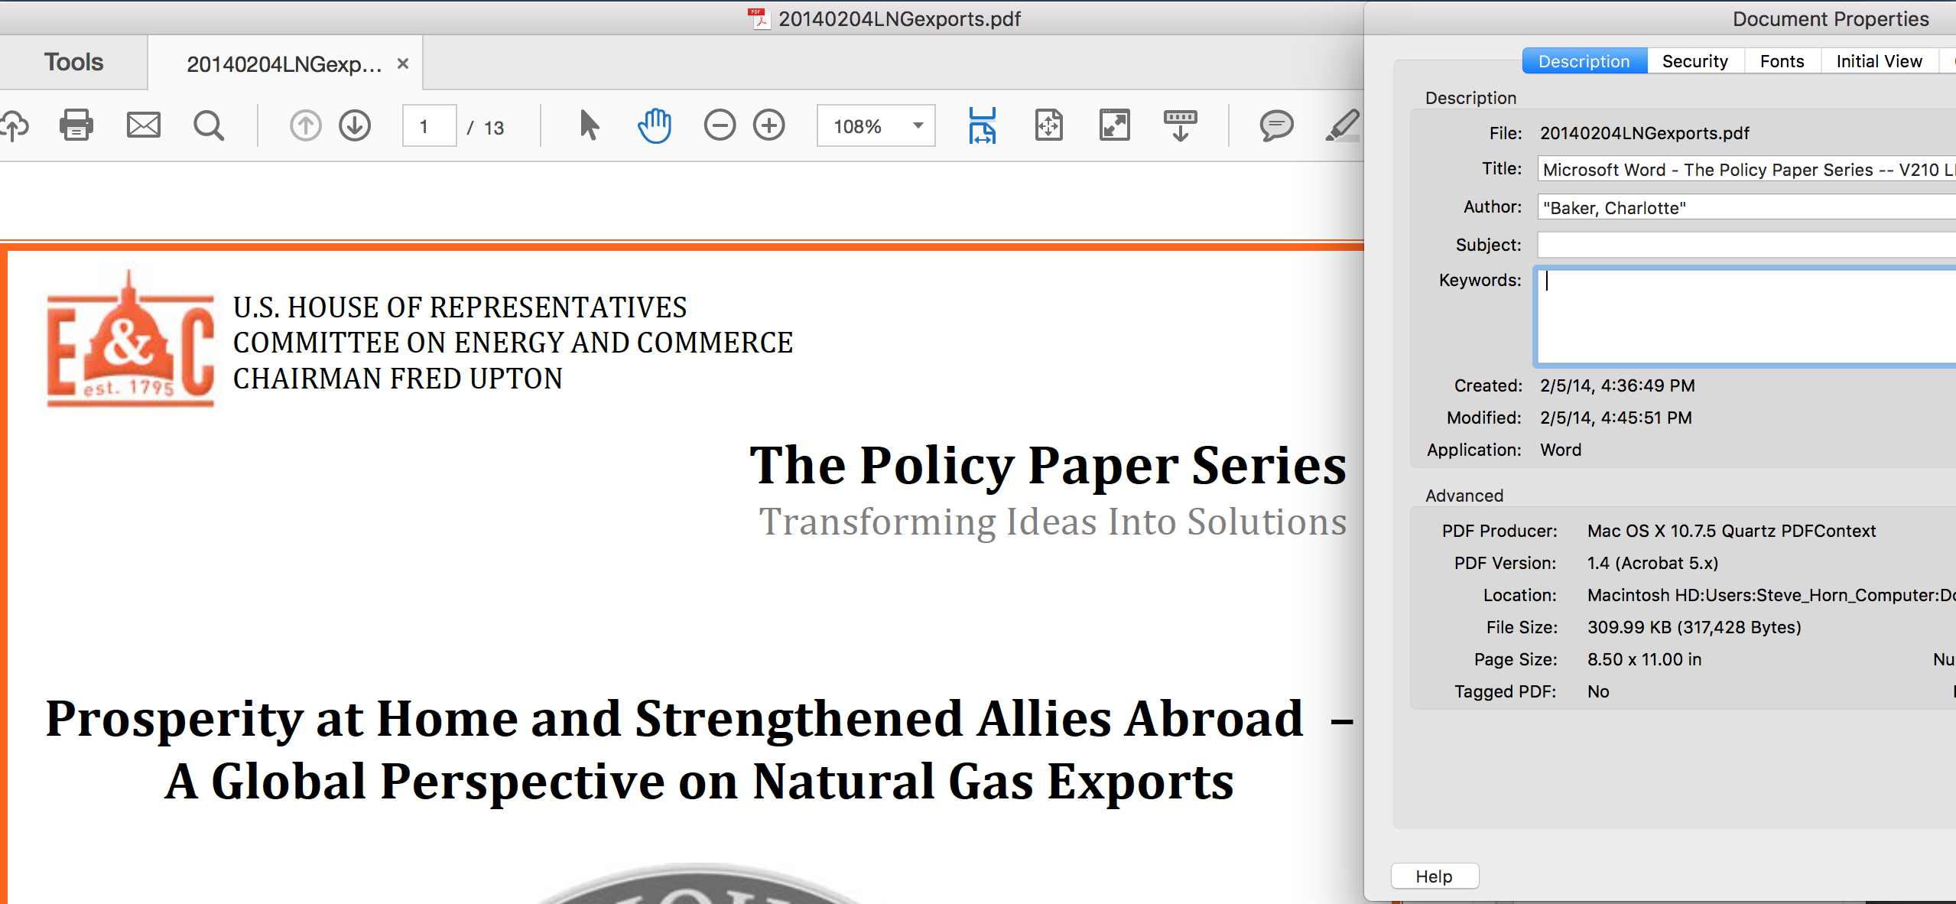Click file name 20140204LNGexports.pdf in properties

1644,133
